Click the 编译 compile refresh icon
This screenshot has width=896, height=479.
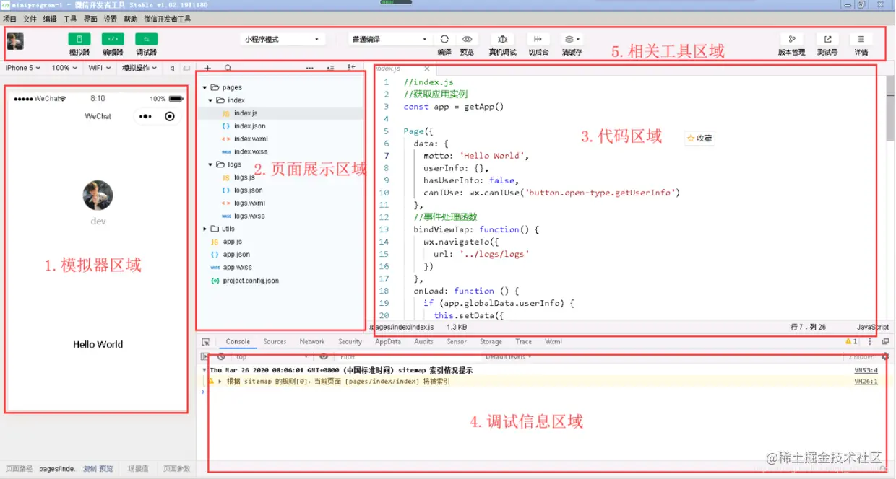(444, 39)
